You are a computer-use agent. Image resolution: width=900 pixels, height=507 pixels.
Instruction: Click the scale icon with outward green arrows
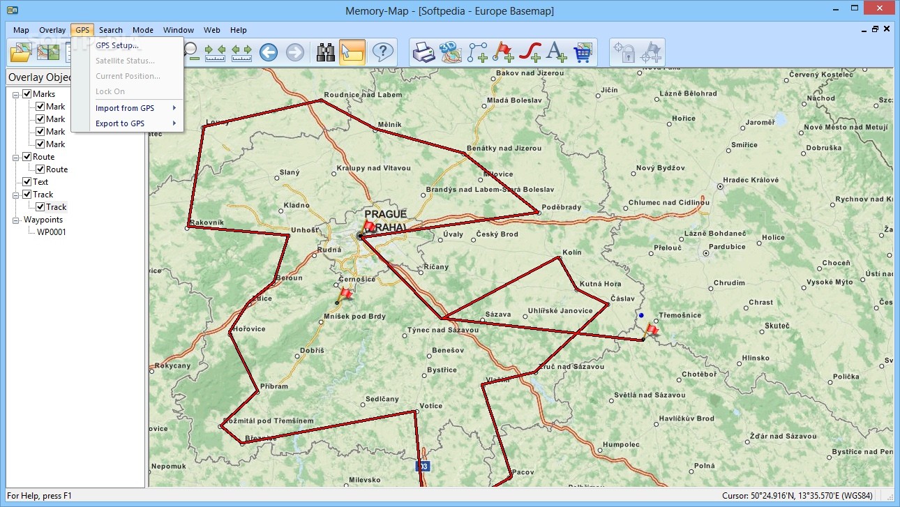[242, 52]
